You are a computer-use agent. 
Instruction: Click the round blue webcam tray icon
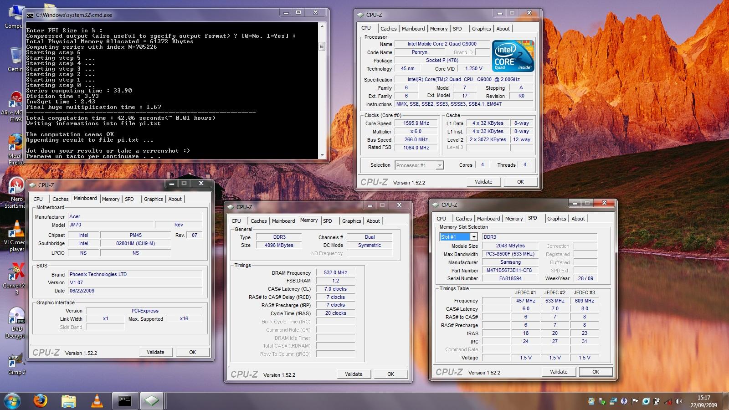[646, 401]
